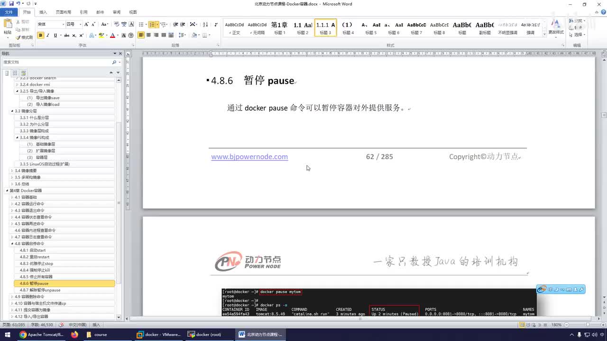607x341 pixels.
Task: Apply the 正文 body style
Action: (234, 28)
